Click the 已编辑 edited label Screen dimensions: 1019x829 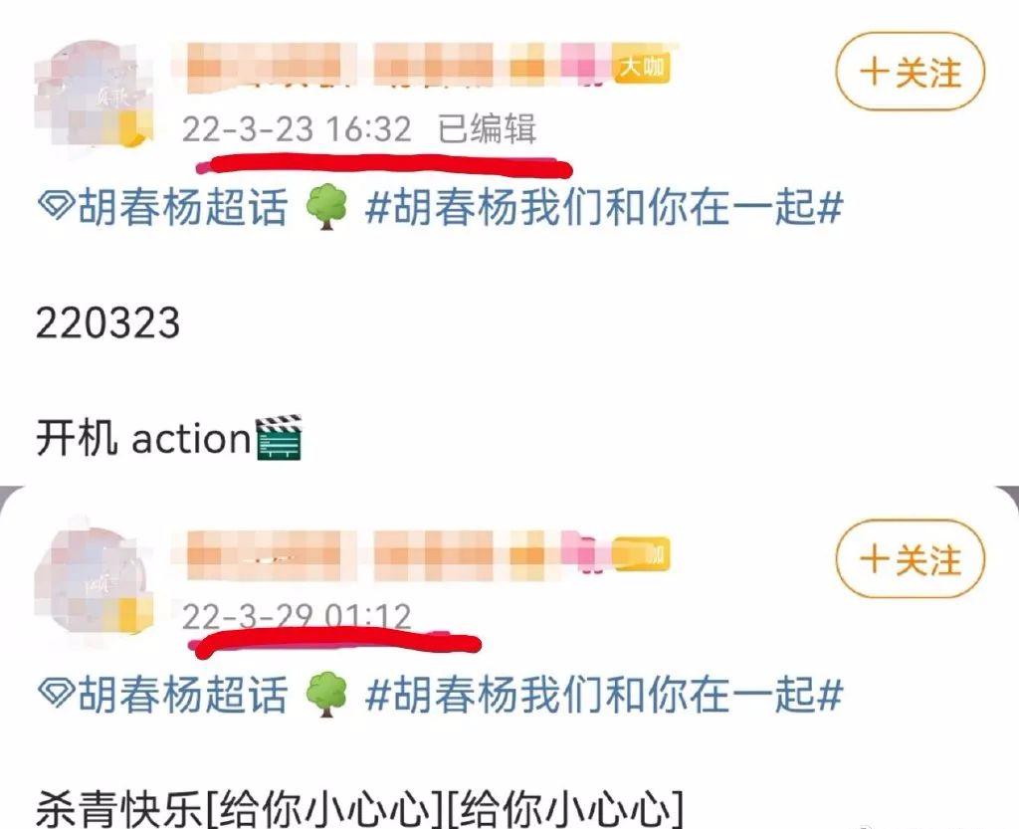[x=487, y=128]
